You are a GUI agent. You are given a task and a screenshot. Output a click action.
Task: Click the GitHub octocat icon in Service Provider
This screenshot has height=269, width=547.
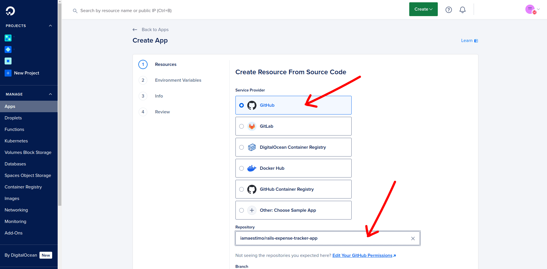pyautogui.click(x=252, y=105)
